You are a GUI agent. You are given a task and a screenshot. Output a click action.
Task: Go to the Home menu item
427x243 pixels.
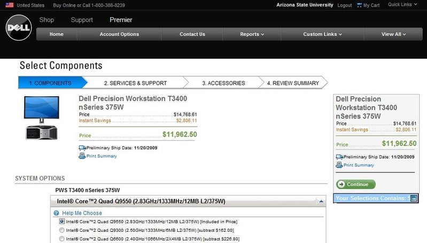(57, 34)
